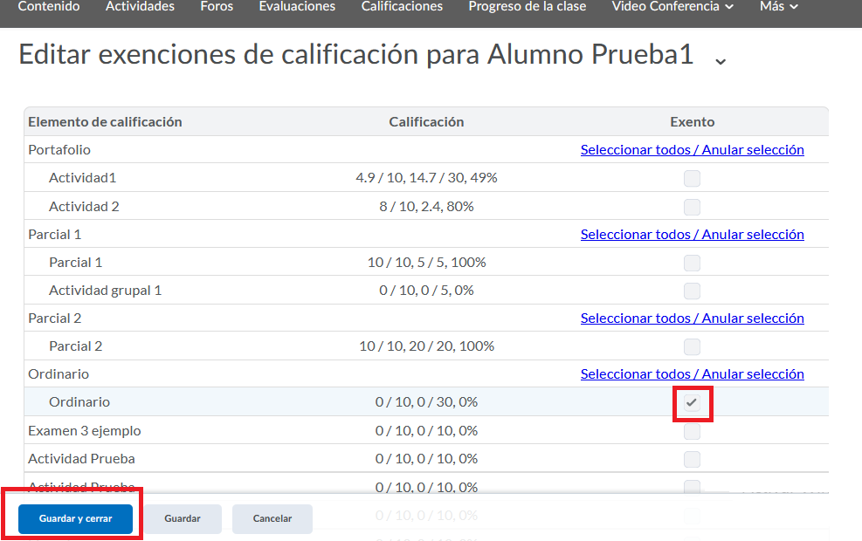Open the Más dropdown menu
This screenshot has width=862, height=541.
(778, 7)
